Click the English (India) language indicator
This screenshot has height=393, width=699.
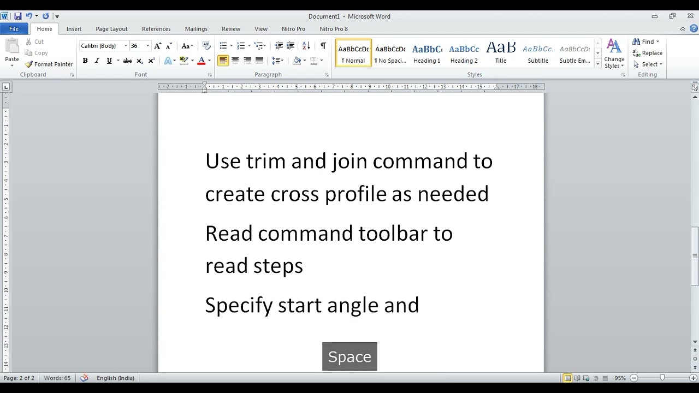115,378
